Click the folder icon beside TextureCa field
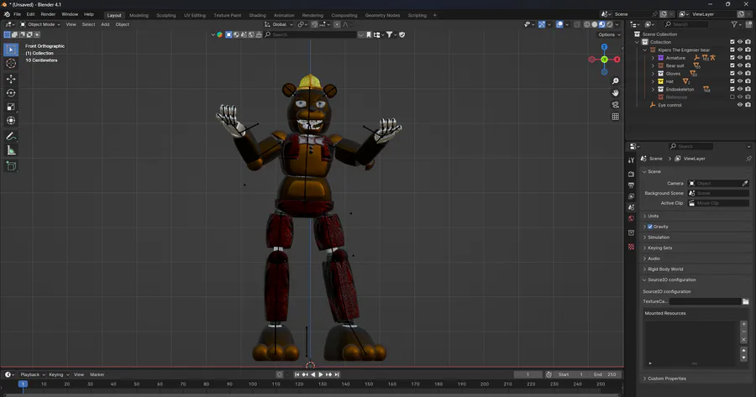Screen dimensions: 756x397 [x=745, y=301]
